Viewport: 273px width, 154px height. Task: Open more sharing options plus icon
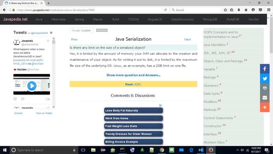point(264,107)
